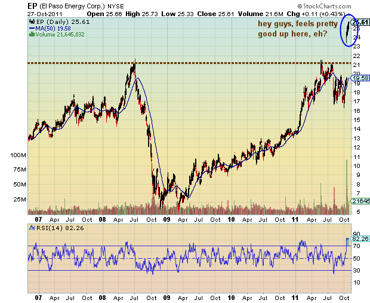Click the High 25.73 value

tap(141, 14)
